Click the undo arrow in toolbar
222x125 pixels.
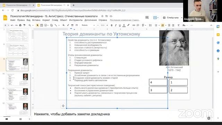[x=12, y=25]
